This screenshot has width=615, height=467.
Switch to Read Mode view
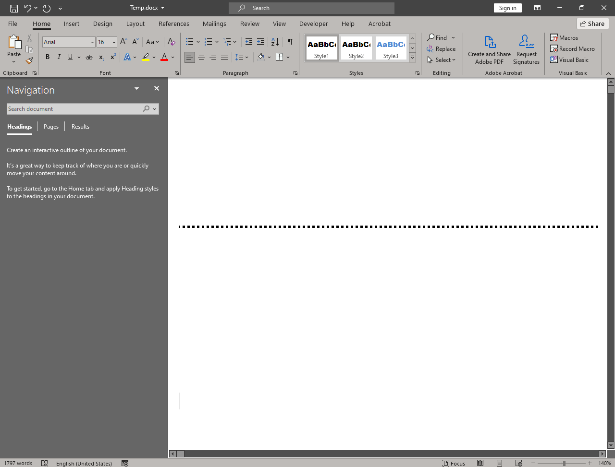pyautogui.click(x=480, y=463)
